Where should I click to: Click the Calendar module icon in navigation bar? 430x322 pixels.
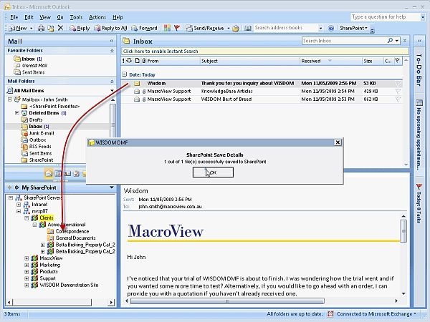coord(58,173)
